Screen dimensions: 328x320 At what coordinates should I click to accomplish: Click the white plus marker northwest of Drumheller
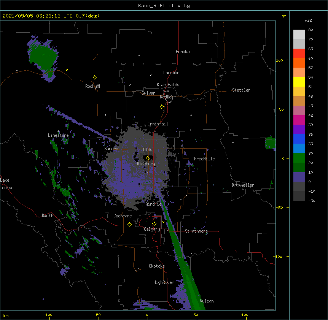pos(233,143)
